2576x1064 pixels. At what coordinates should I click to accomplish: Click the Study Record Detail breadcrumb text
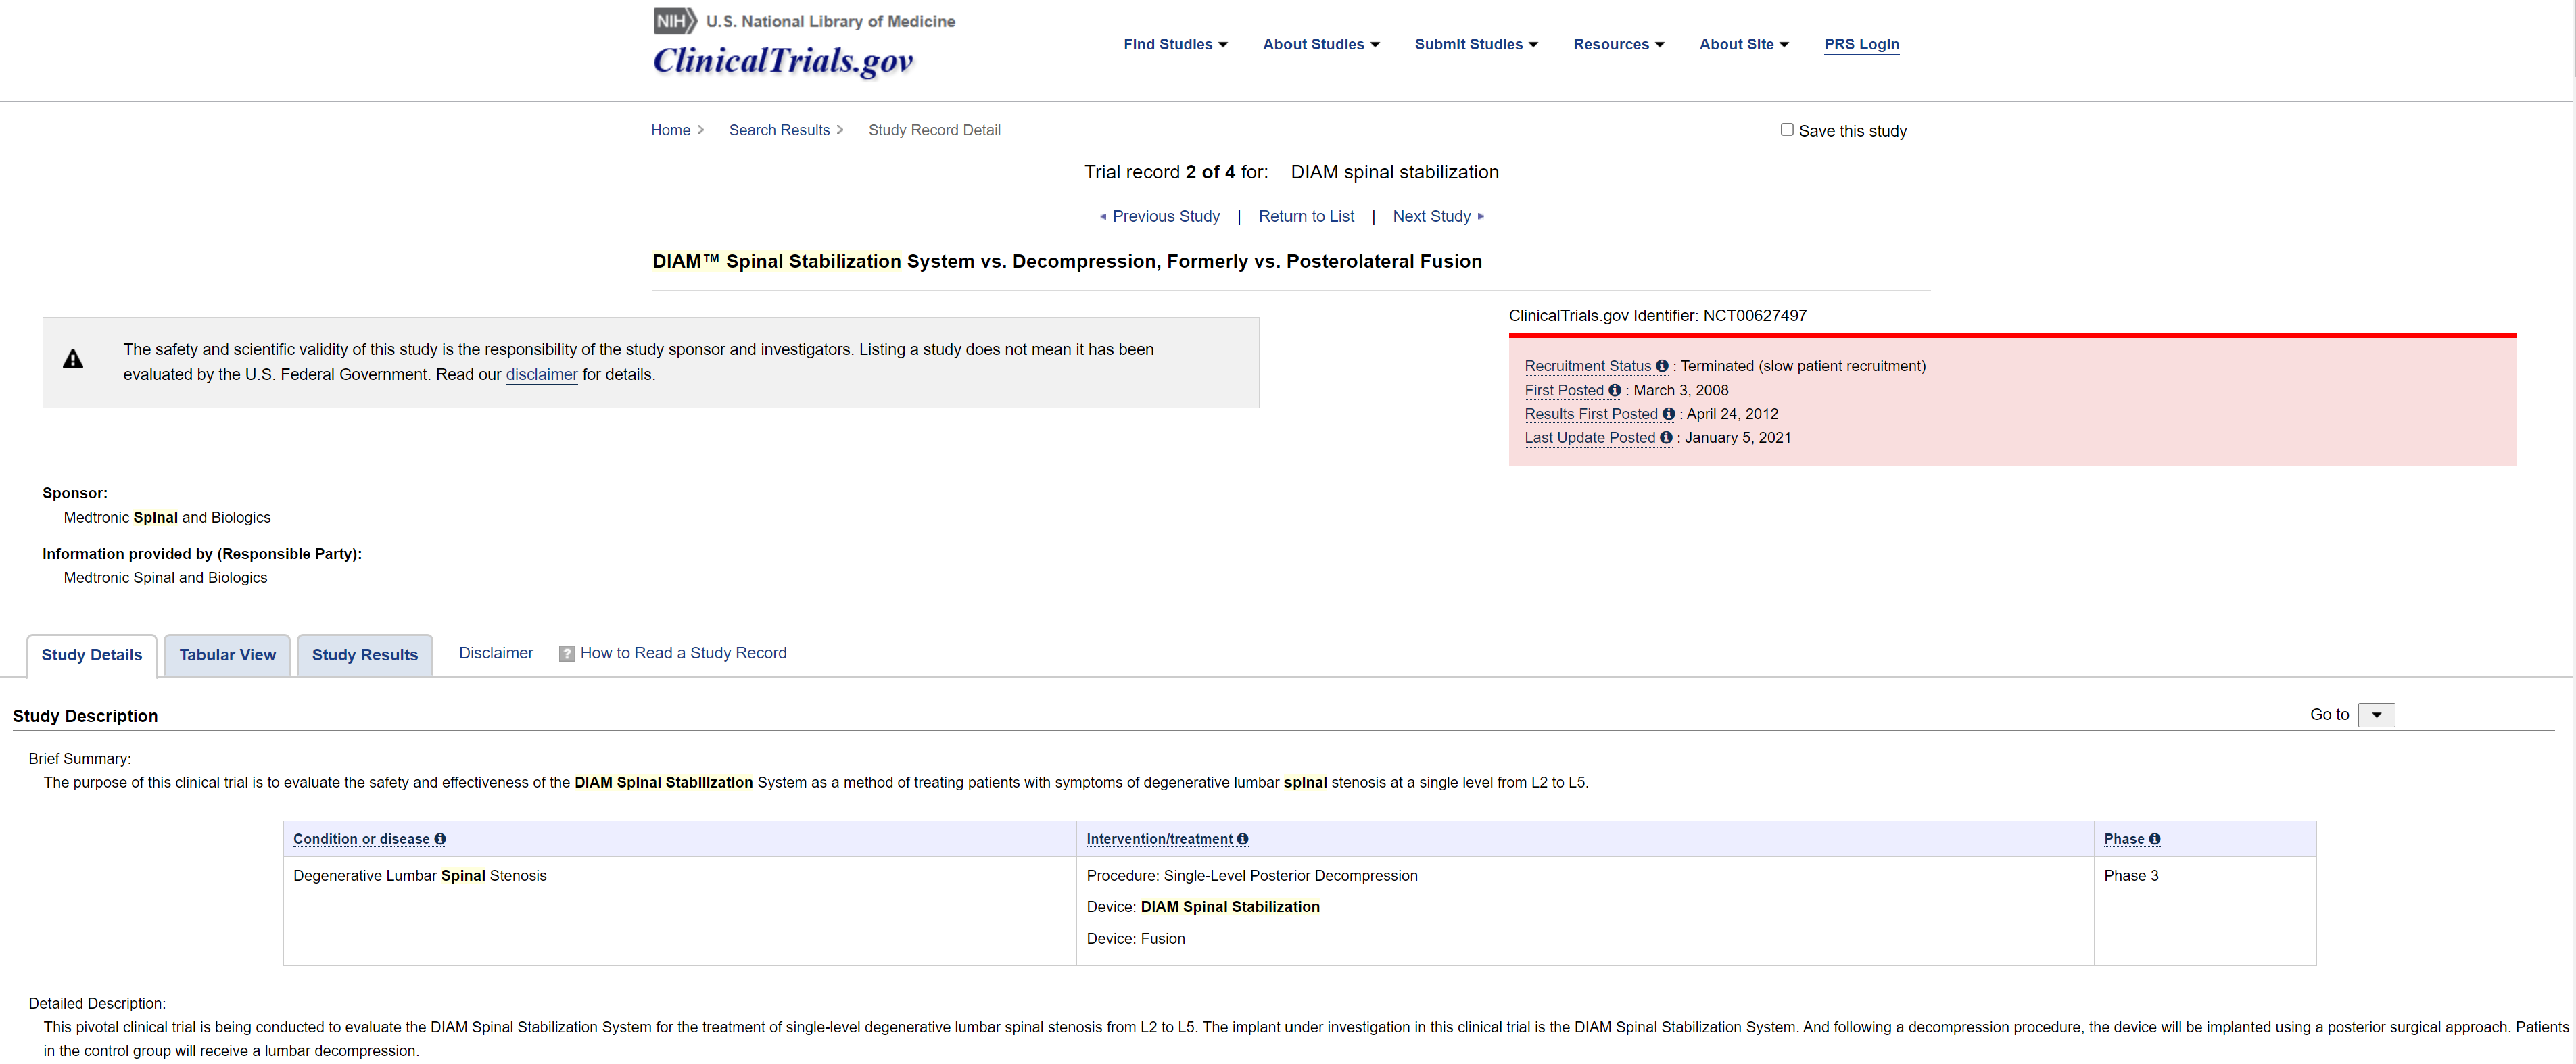pos(934,130)
